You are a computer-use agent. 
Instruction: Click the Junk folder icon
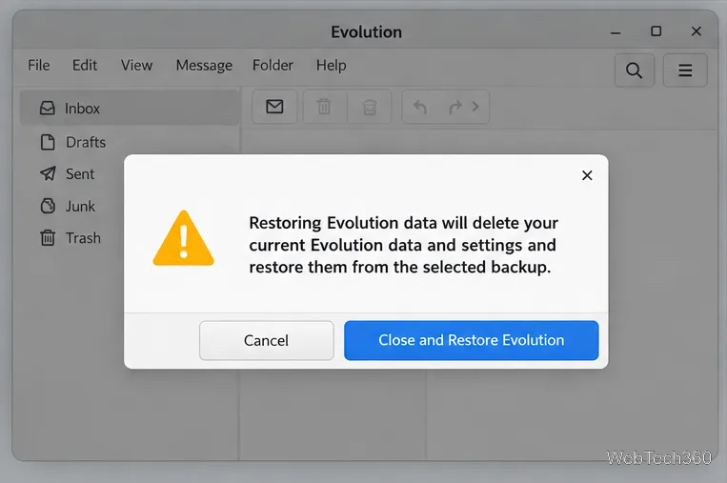[x=48, y=206]
